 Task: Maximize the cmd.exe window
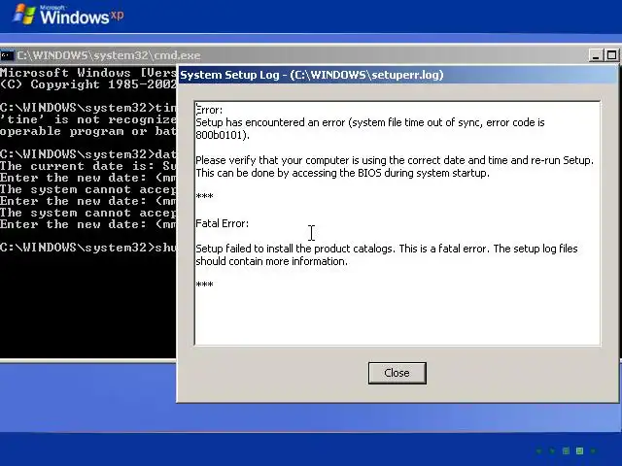611,55
